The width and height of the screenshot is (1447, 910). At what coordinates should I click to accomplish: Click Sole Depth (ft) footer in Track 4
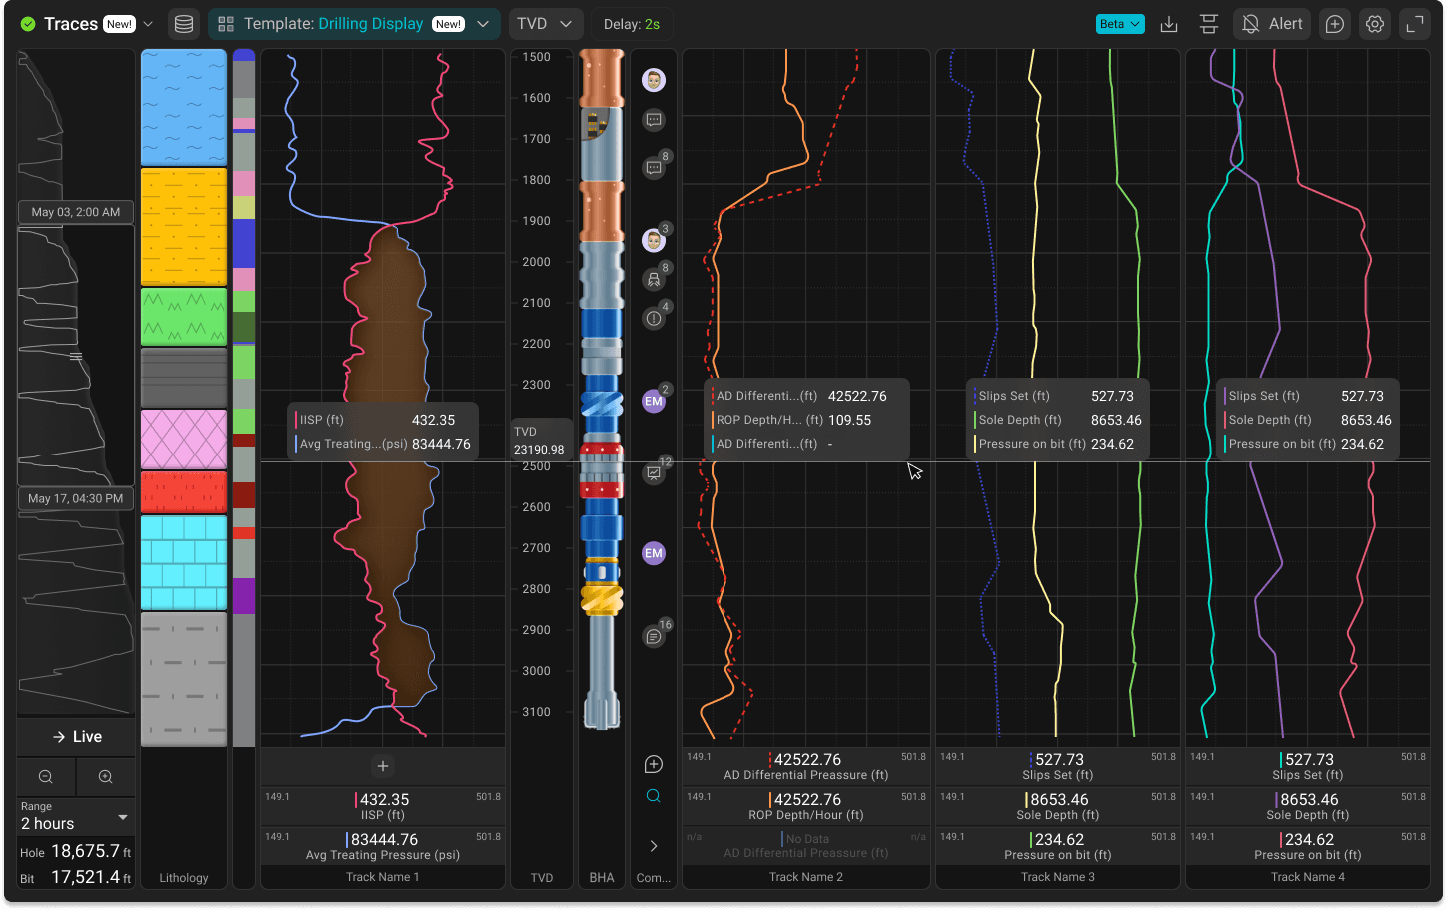pyautogui.click(x=1308, y=806)
